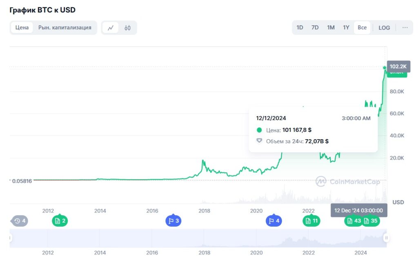Click the left range slider handle
The image size is (418, 256).
click(x=11, y=238)
